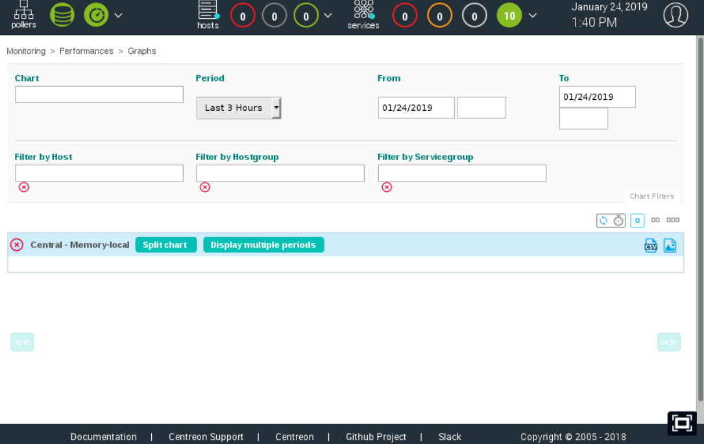Click Display multiple periods button
Image resolution: width=704 pixels, height=444 pixels.
coord(263,245)
